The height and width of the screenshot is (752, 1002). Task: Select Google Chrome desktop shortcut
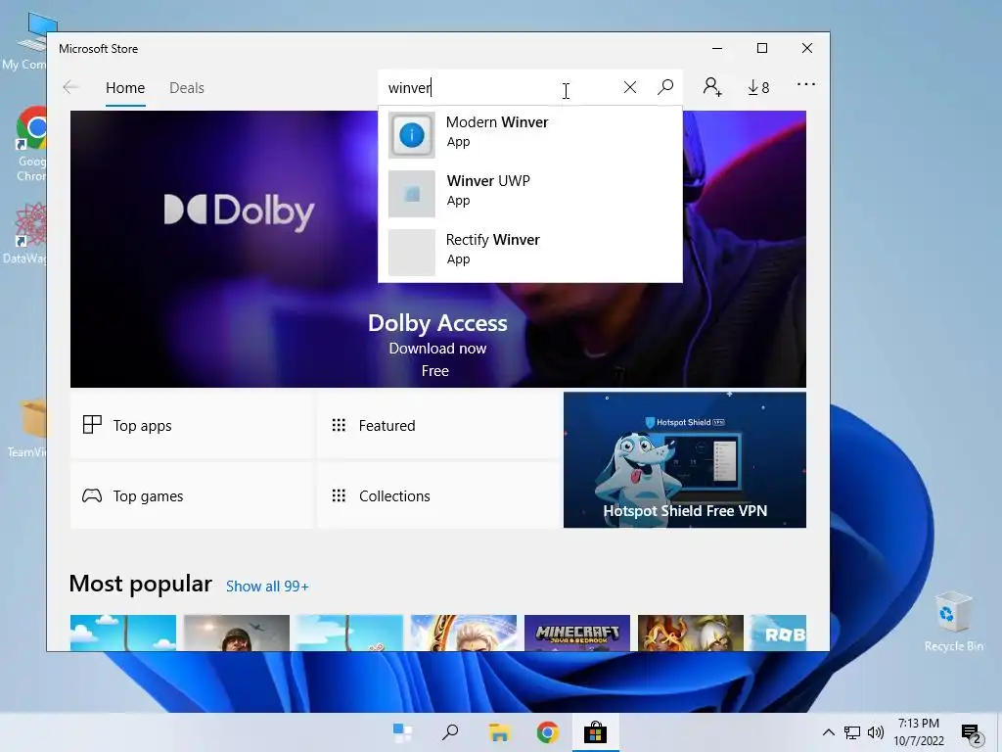[32, 144]
